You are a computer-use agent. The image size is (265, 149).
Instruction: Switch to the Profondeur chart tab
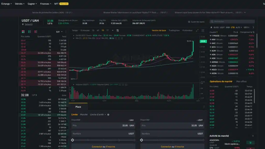click(187, 31)
